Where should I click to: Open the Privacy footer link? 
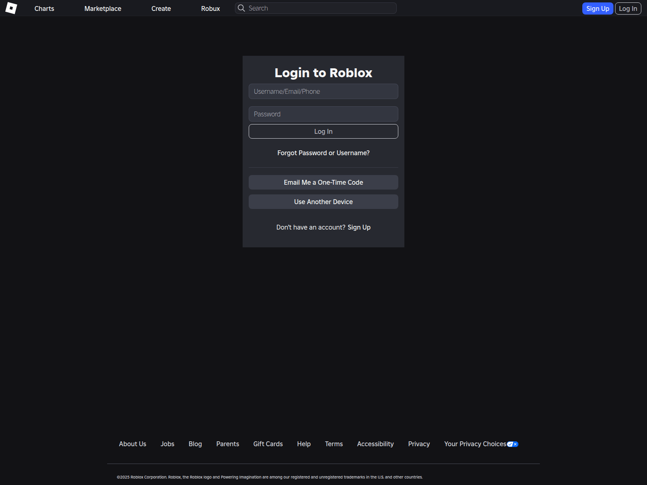[x=419, y=444]
